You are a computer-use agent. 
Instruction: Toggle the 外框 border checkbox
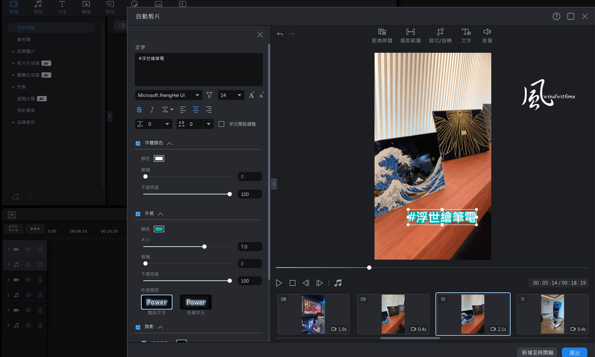[x=138, y=214]
